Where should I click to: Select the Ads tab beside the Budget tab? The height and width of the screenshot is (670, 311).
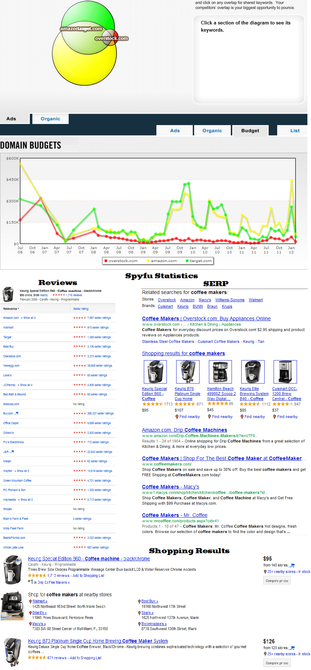coord(175,131)
